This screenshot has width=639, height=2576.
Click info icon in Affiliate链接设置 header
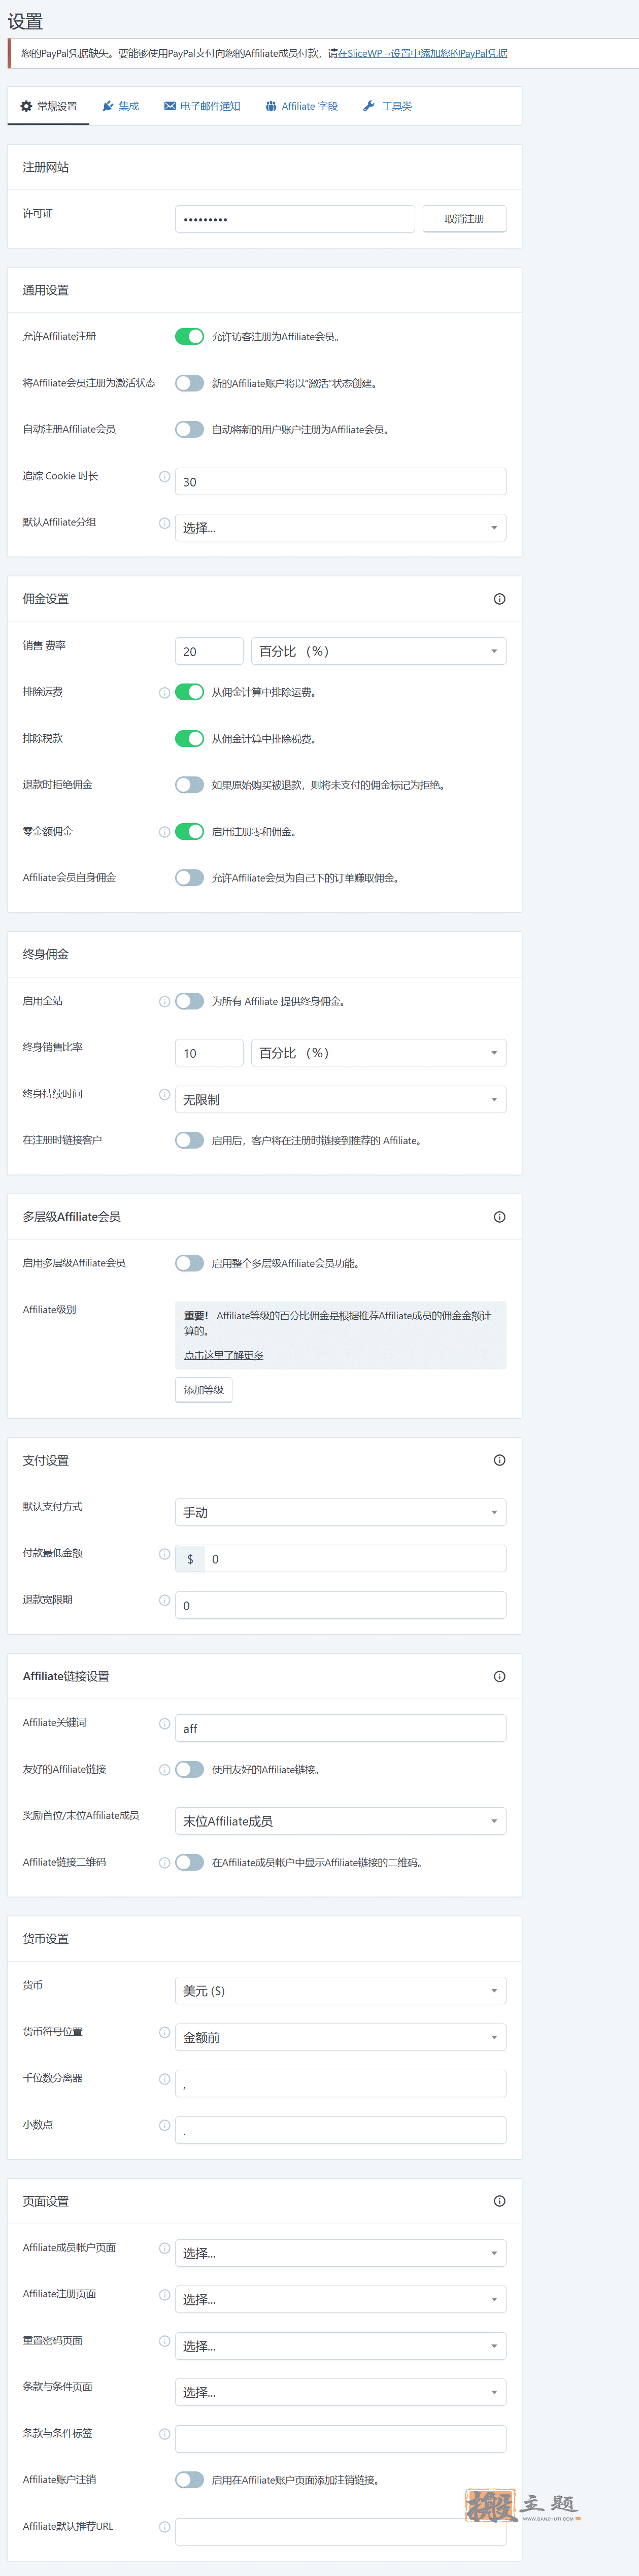[499, 1676]
